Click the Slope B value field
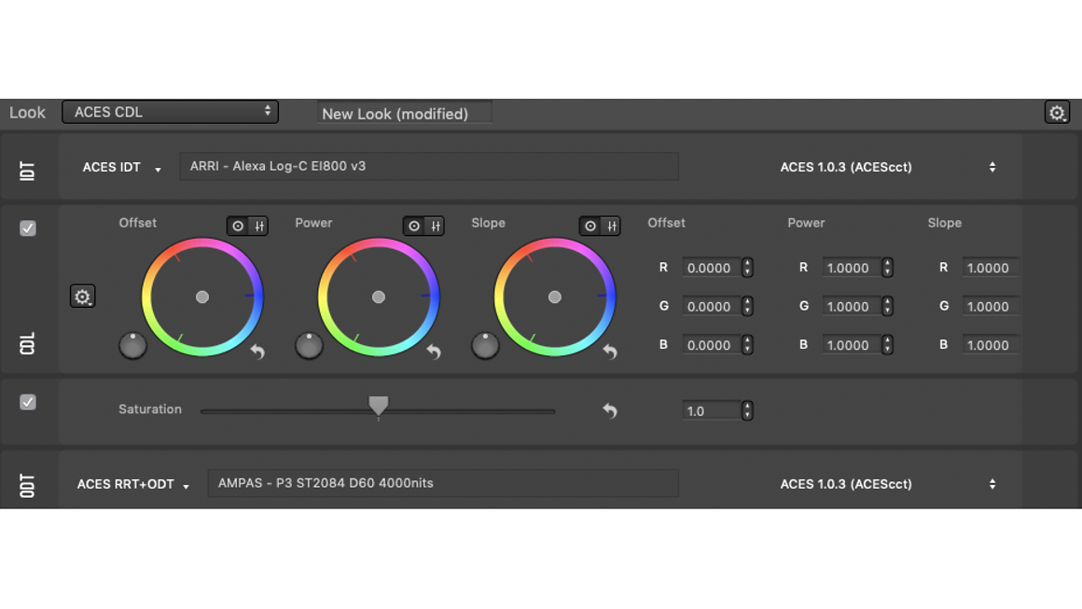1082x609 pixels. 991,345
